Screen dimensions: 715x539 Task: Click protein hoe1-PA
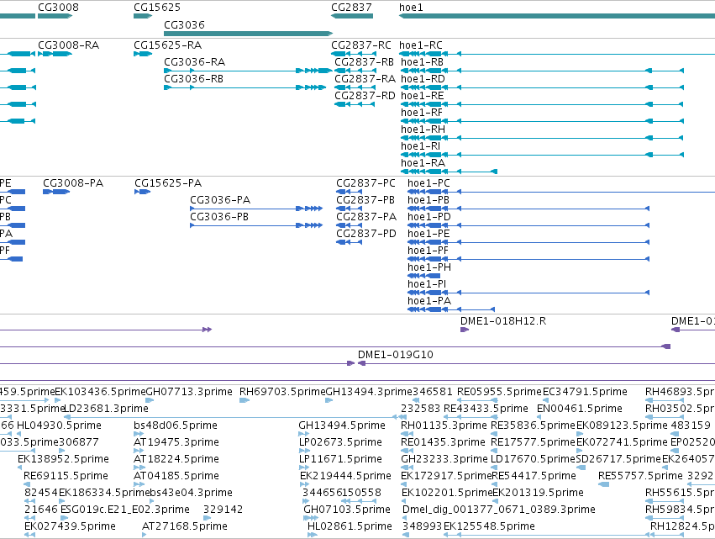[x=451, y=309]
